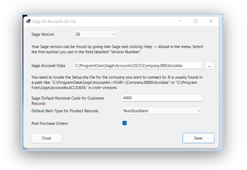Click the bottom-left Close button
This screenshot has height=170, width=247.
pyautogui.click(x=47, y=138)
